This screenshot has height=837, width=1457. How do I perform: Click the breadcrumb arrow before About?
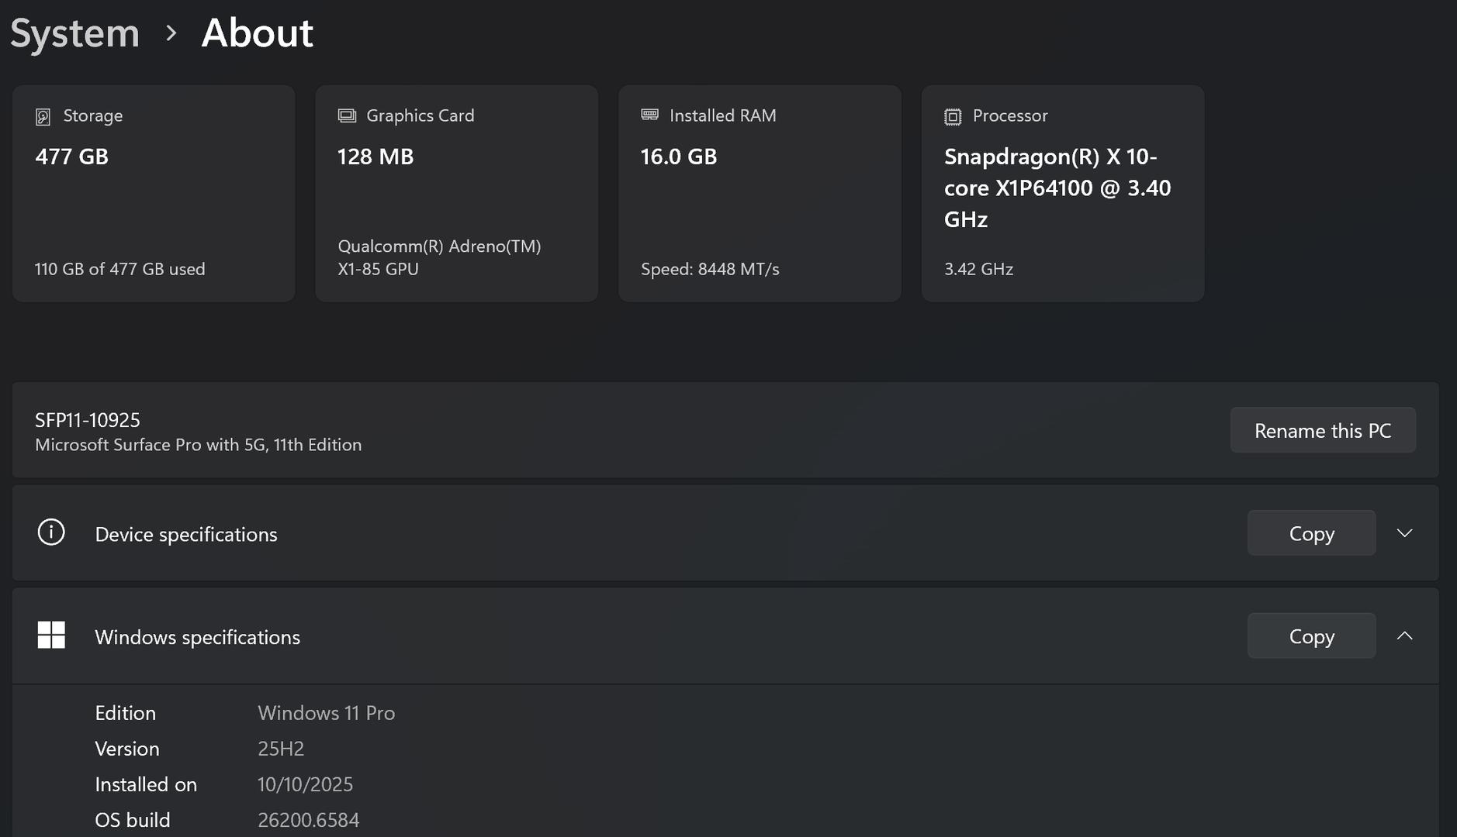171,33
